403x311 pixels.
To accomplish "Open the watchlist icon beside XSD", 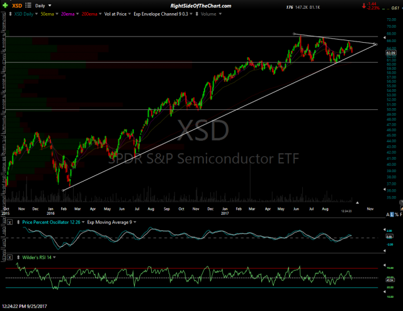I will point(30,6).
